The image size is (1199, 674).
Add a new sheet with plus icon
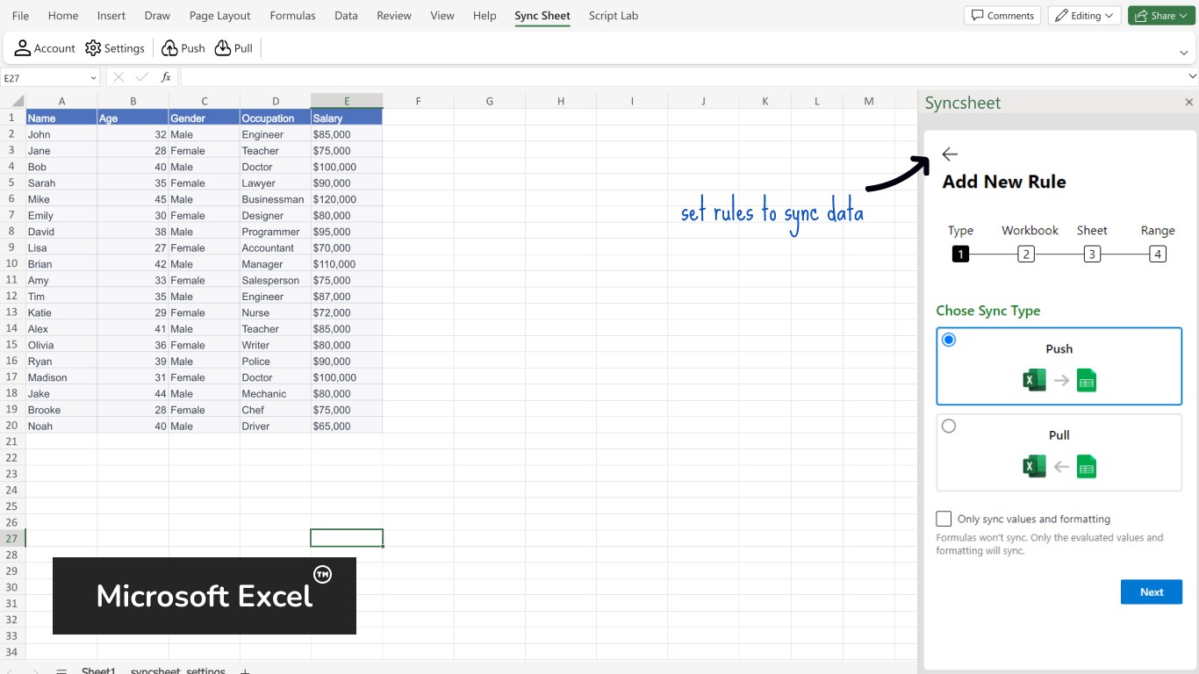(245, 670)
